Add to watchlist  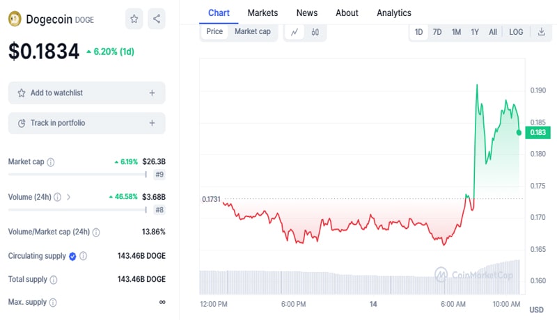[86, 93]
